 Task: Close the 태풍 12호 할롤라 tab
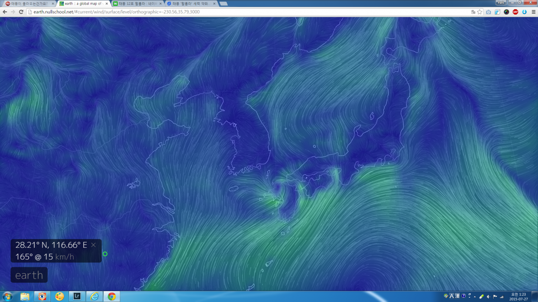pyautogui.click(x=160, y=4)
